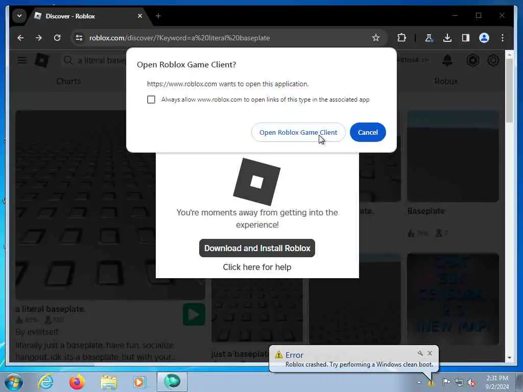Screen dimensions: 523x392
Task: Open the a literal baseplate. title link
Action: click(x=51, y=309)
